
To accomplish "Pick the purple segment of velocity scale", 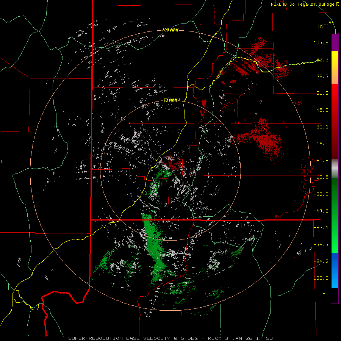I will 335,42.
